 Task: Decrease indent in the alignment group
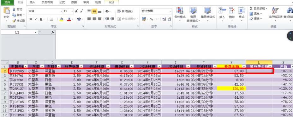pyautogui.click(x=107, y=19)
